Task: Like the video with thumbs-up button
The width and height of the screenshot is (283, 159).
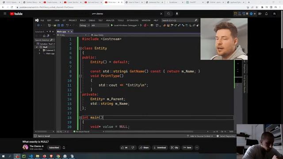Action: click(125, 148)
